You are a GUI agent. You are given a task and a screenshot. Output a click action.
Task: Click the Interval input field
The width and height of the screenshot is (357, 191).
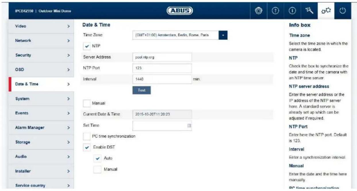162,79
